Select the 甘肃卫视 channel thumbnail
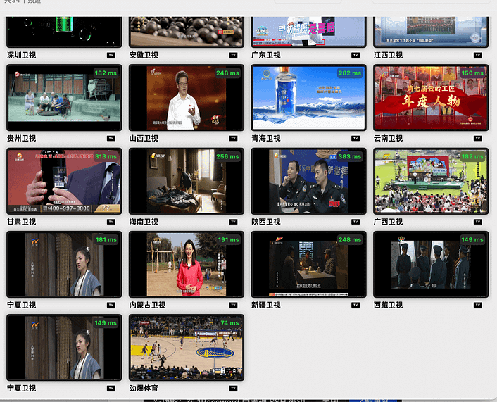497x402 pixels. click(x=64, y=181)
